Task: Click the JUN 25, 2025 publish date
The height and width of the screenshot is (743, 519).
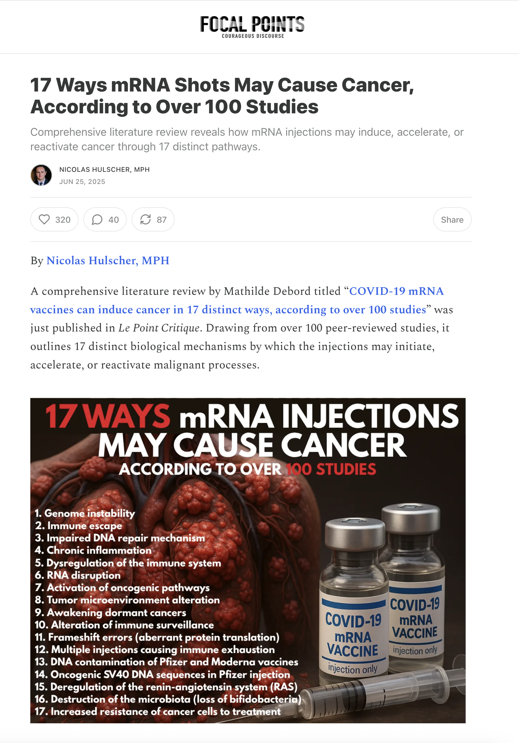Action: pyautogui.click(x=82, y=182)
